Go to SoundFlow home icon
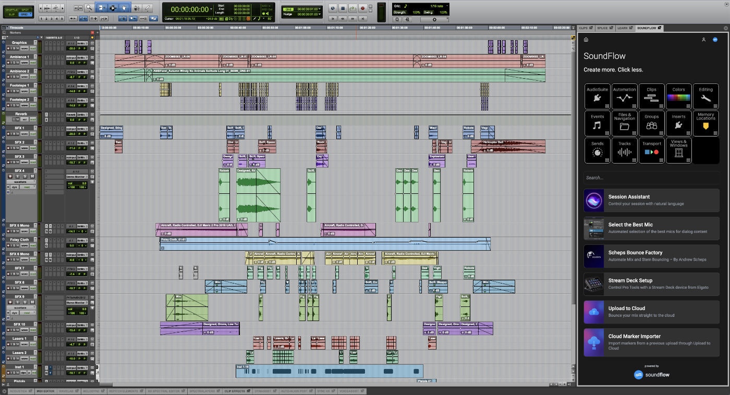Screen dimensions: 730x395 [x=586, y=40]
